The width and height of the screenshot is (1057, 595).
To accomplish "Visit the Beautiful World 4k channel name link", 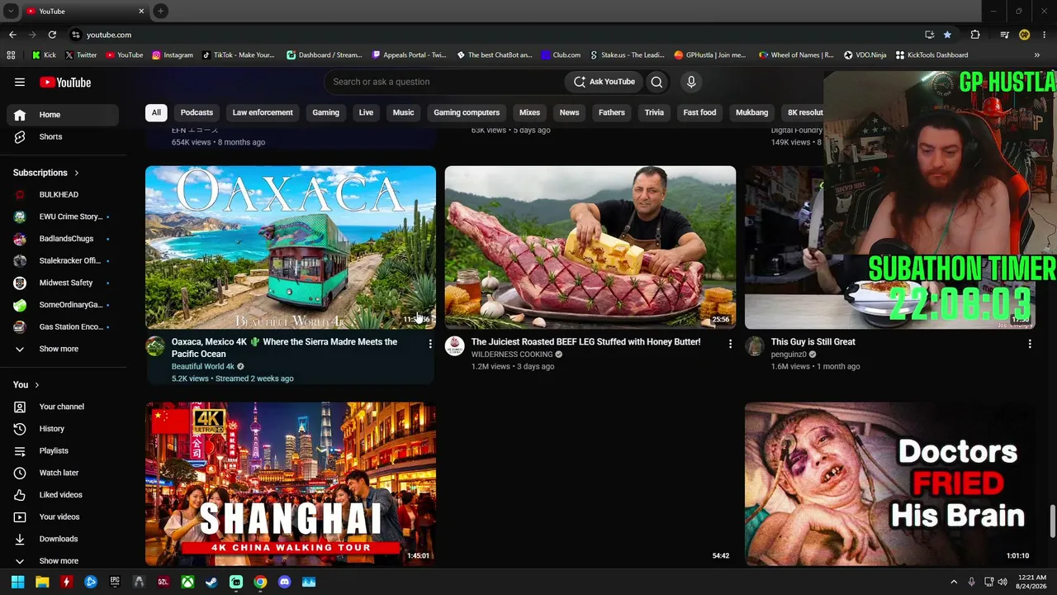I will (x=203, y=366).
